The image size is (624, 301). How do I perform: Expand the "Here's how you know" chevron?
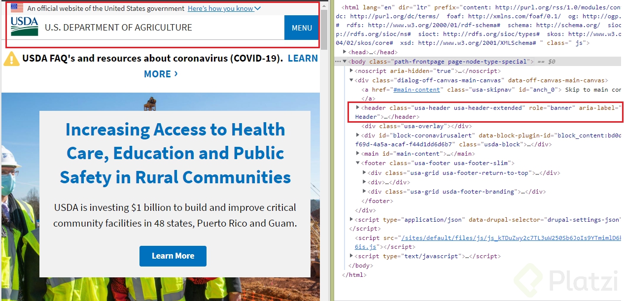tap(258, 8)
